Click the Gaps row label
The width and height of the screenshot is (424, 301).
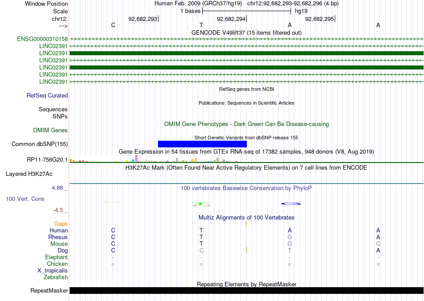(61, 224)
